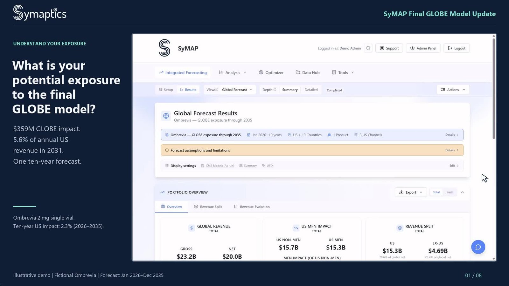Switch to the Setup view
Screen dimensions: 509x286
(166, 90)
